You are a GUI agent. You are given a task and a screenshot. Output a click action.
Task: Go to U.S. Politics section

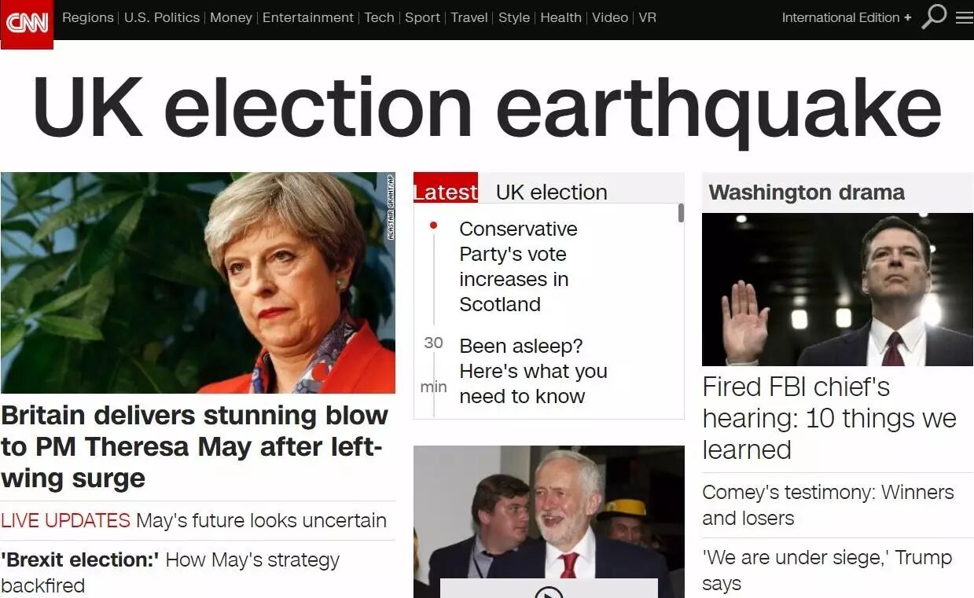[x=162, y=17]
